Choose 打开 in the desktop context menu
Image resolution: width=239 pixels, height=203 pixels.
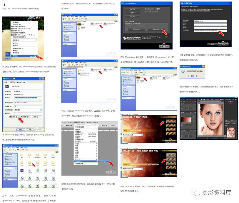click(x=24, y=22)
